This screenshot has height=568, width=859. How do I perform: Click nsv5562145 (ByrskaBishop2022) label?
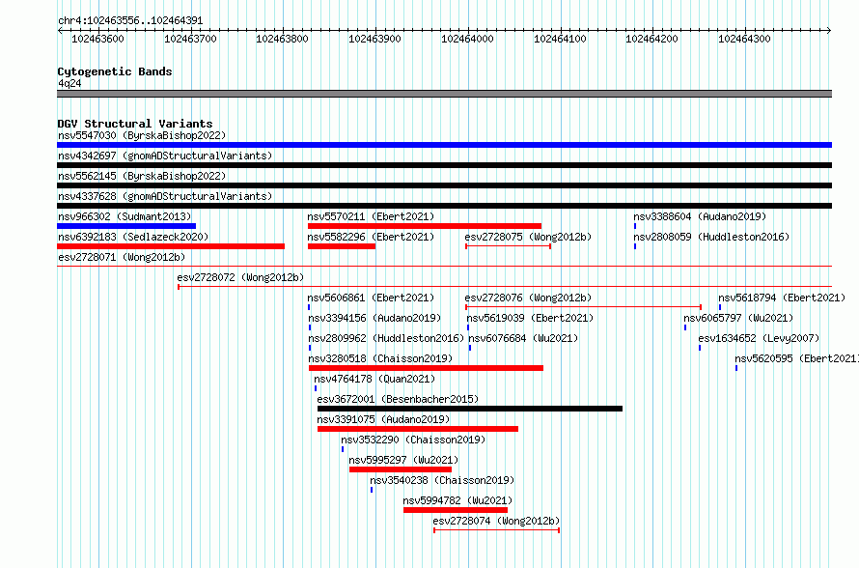tap(142, 176)
